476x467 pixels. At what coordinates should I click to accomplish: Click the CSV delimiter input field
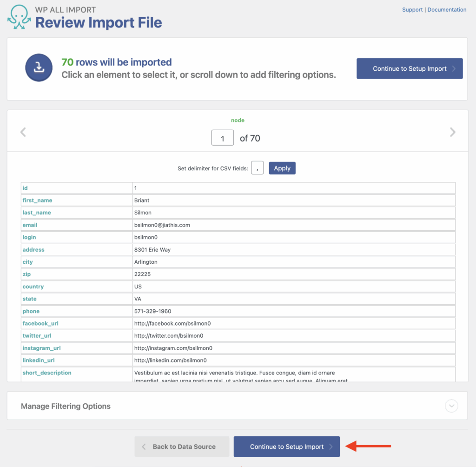coord(258,168)
